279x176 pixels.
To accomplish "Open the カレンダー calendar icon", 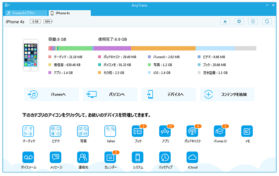I will 110,157.
